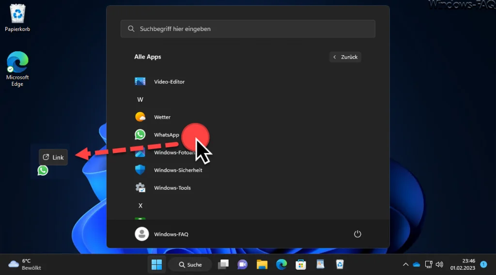
Task: Open the Windows-FAQ user account avatar
Action: point(142,234)
